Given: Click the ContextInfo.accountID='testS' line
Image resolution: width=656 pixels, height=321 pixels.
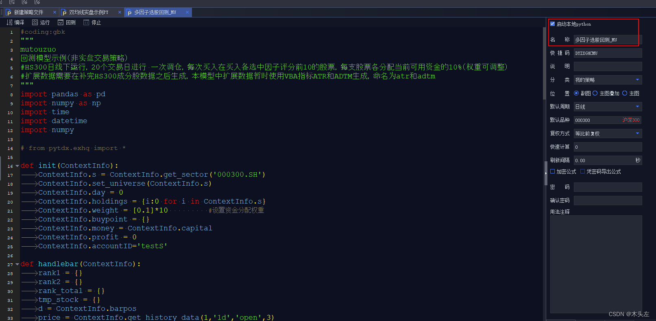Looking at the screenshot, I should click(x=103, y=246).
